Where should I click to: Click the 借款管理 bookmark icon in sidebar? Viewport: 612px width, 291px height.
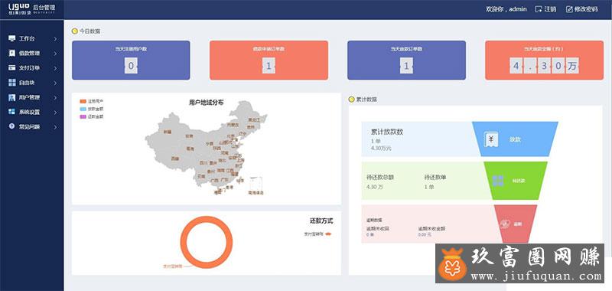[11, 53]
